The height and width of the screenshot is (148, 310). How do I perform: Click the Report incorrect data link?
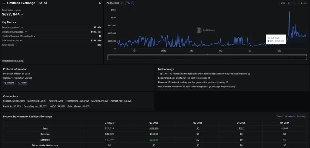pyautogui.click(x=13, y=61)
